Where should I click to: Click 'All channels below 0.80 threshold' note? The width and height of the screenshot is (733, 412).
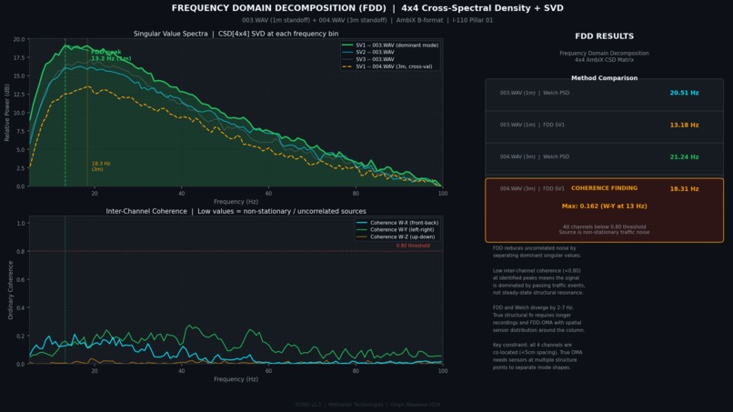pos(604,226)
